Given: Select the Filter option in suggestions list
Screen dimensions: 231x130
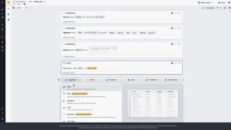Looking at the screenshot, I should pyautogui.click(x=91, y=95).
